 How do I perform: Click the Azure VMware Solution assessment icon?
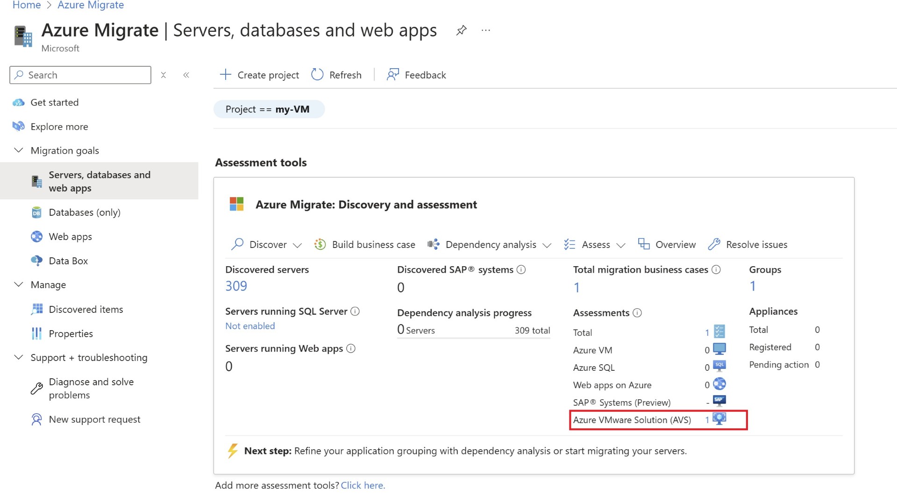[719, 418]
